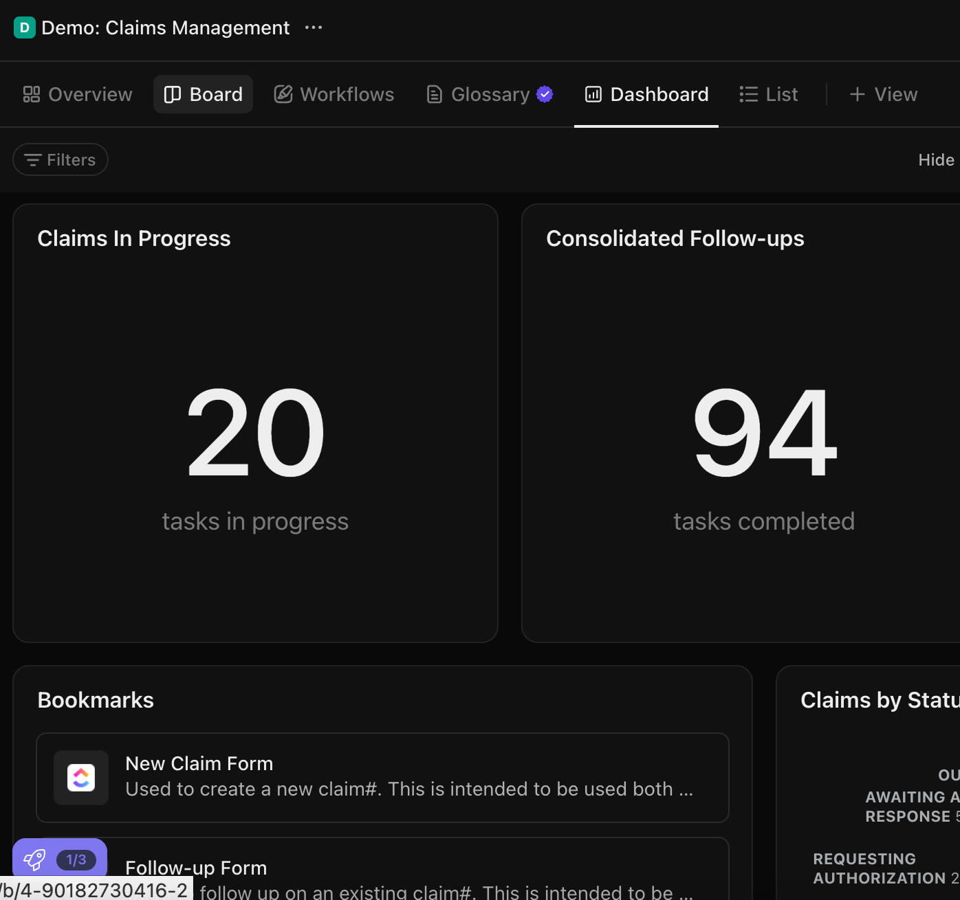
Task: Click the verified badge next to Glossary
Action: [x=545, y=94]
